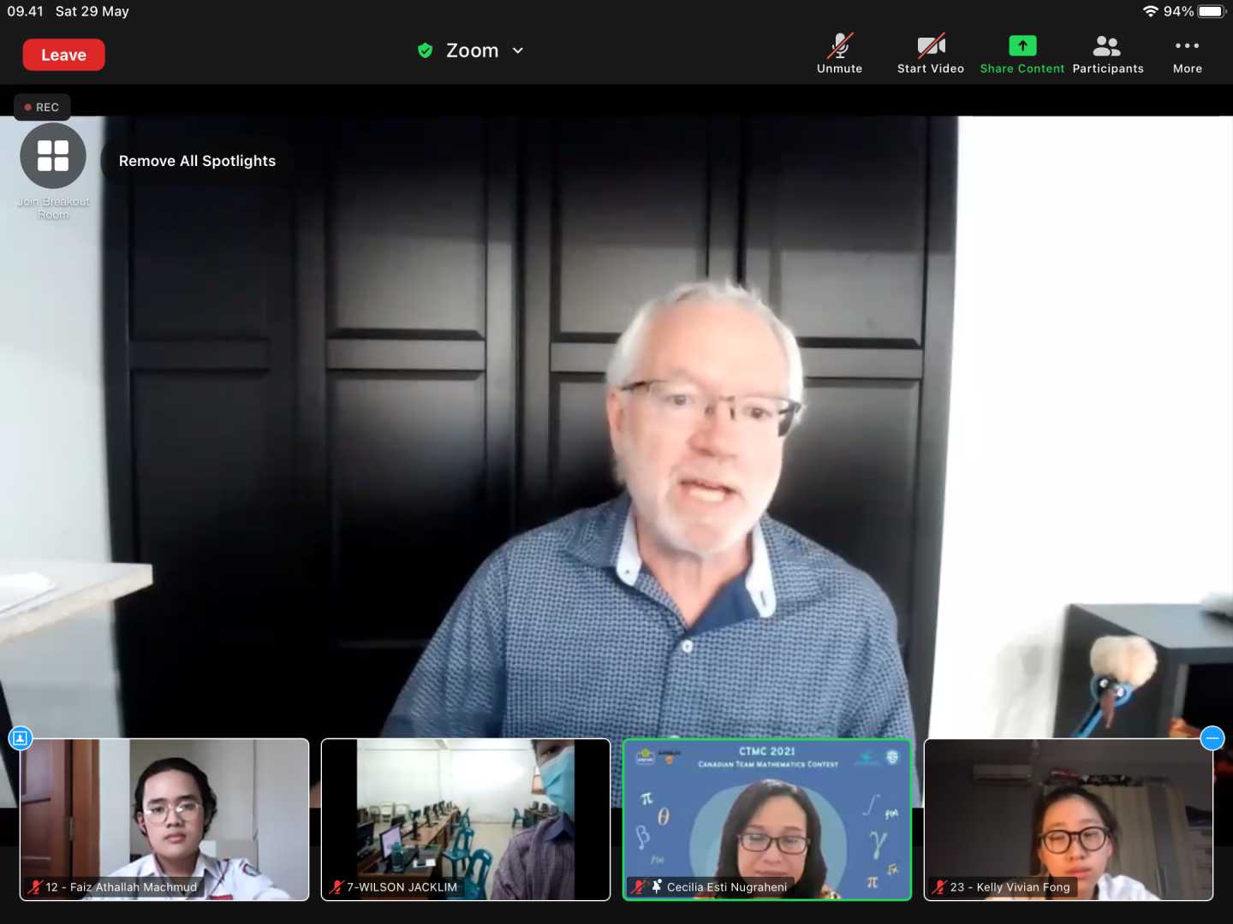The width and height of the screenshot is (1233, 924).
Task: Tap the REC recording indicator
Action: (42, 107)
